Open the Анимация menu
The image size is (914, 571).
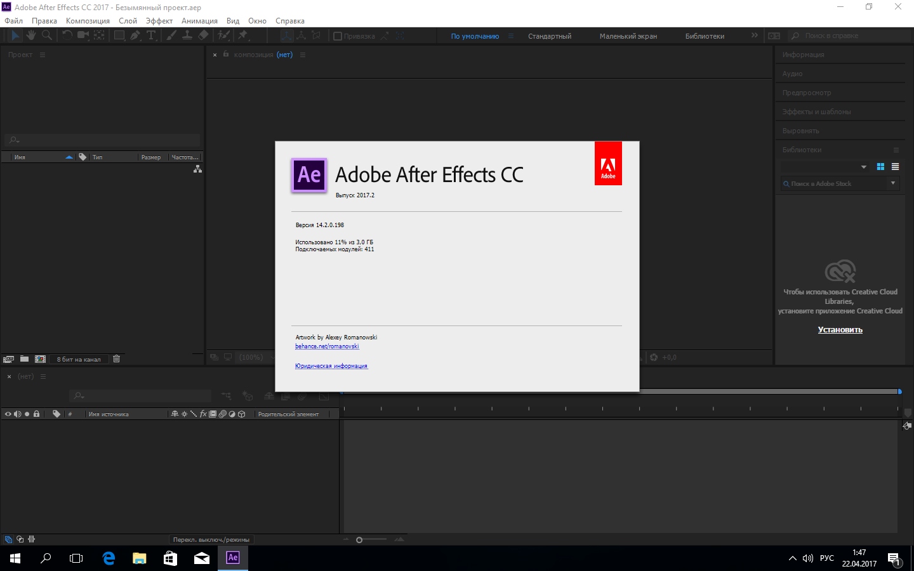[x=199, y=20]
